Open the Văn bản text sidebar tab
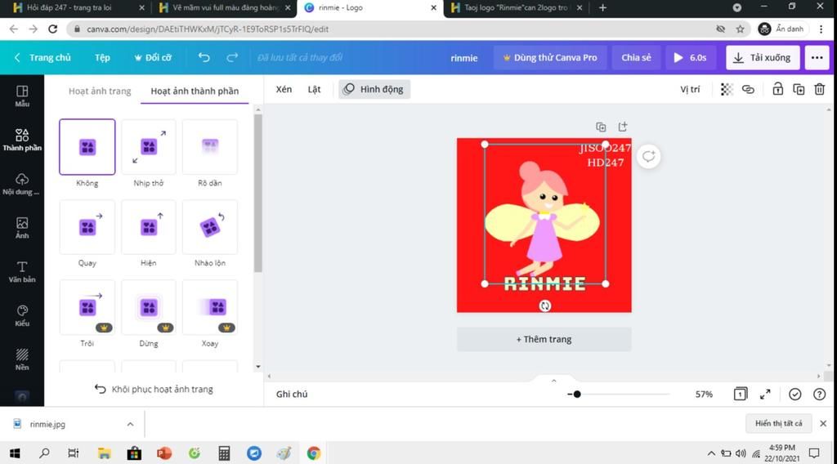This screenshot has width=837, height=464. tap(22, 271)
